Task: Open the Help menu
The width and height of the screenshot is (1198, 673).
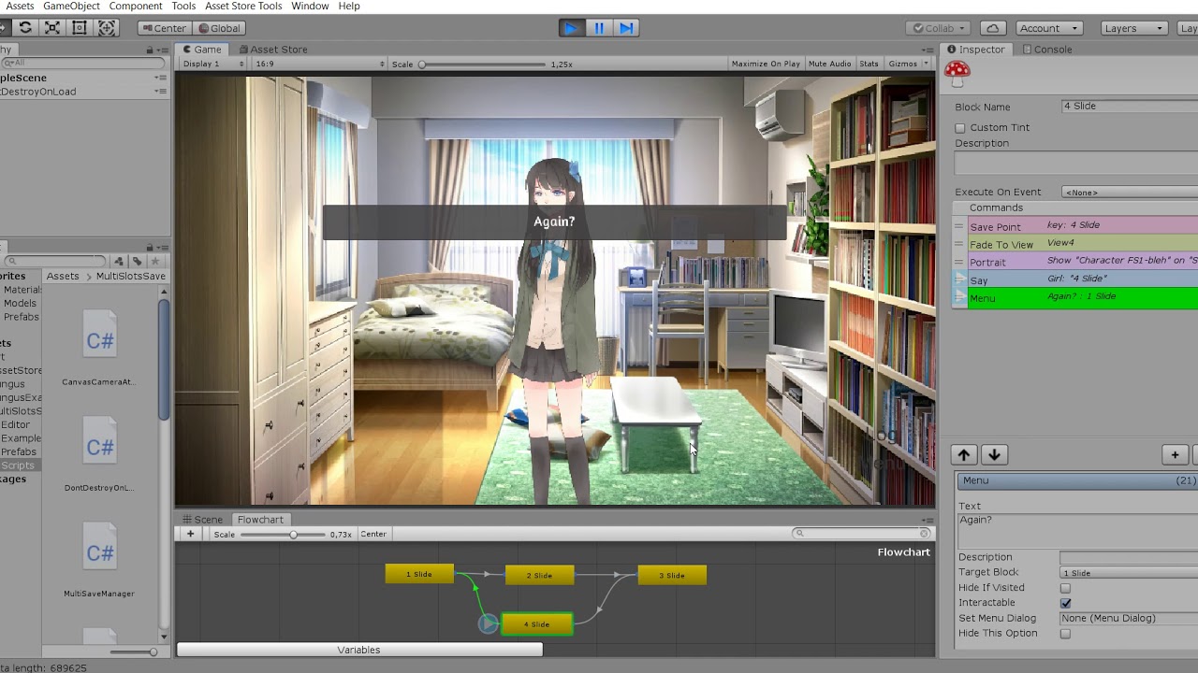Action: [x=349, y=7]
